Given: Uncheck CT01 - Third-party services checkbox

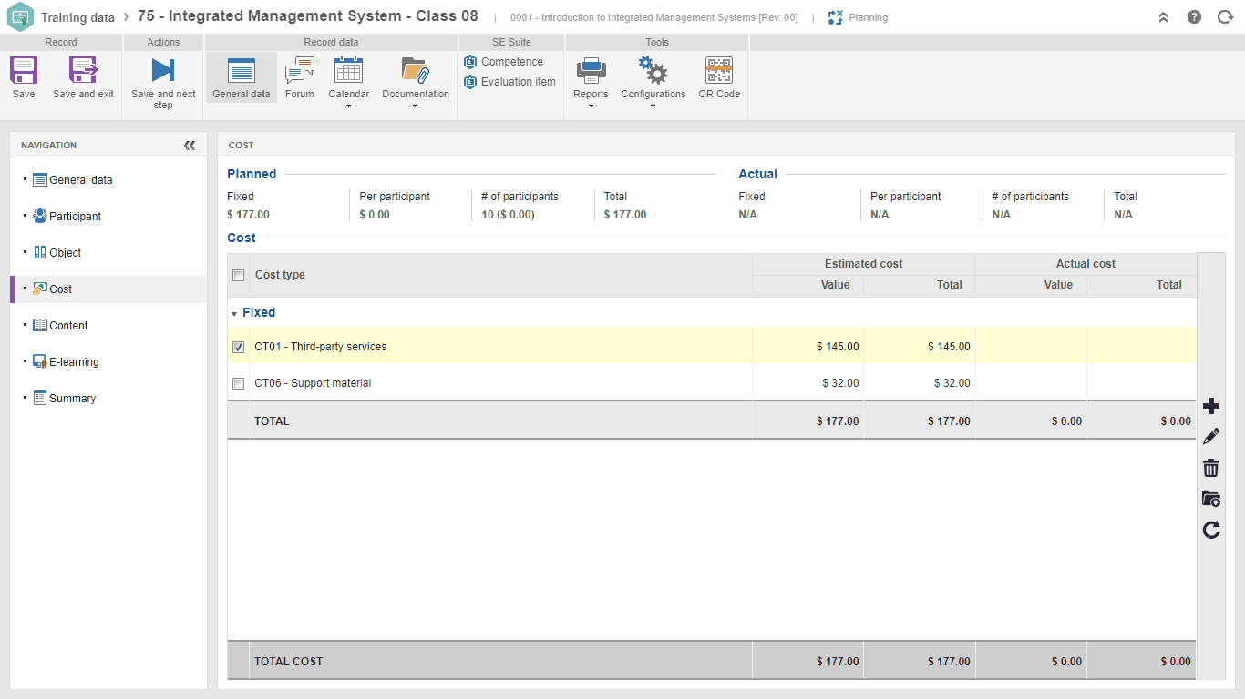Looking at the screenshot, I should pyautogui.click(x=239, y=347).
